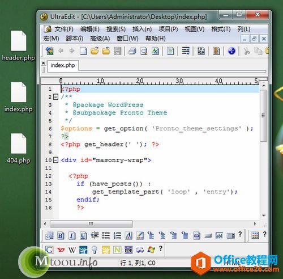Select index.php desktop file

(x=18, y=98)
